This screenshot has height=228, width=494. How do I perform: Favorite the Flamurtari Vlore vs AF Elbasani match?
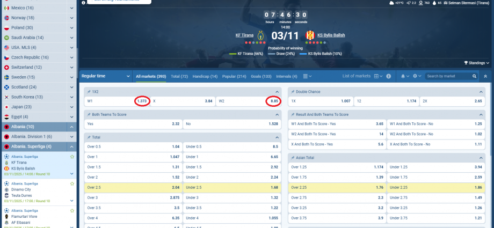72,210
